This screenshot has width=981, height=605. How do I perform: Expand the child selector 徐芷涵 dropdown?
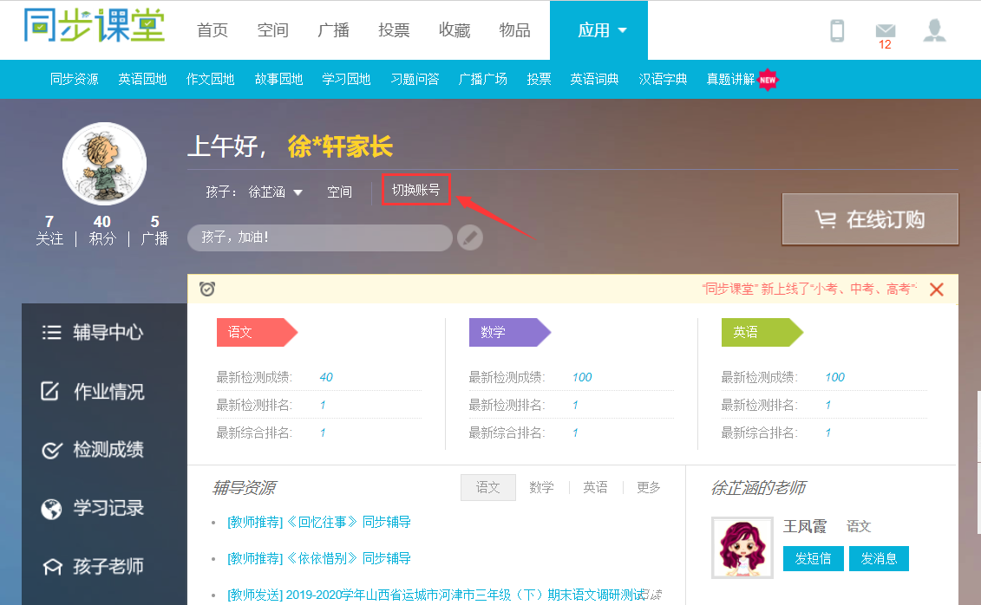point(275,192)
